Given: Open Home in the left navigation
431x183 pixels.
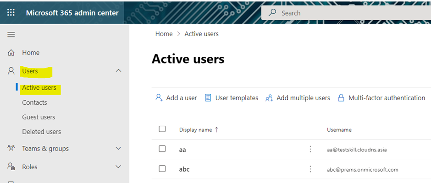Looking at the screenshot, I should 31,53.
